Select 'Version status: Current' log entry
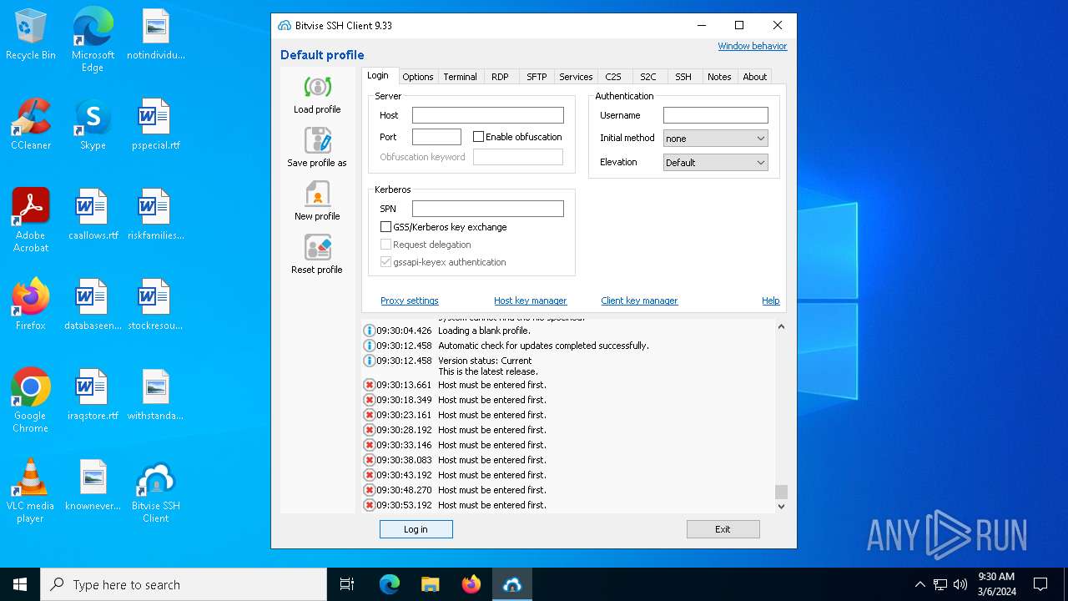This screenshot has height=601, width=1068. tap(485, 361)
